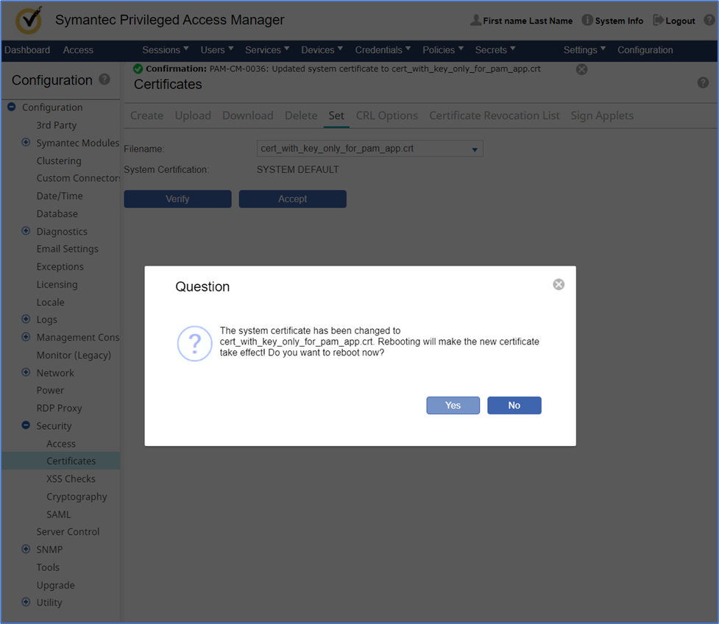
Task: Open the Policies menu
Action: tap(443, 50)
